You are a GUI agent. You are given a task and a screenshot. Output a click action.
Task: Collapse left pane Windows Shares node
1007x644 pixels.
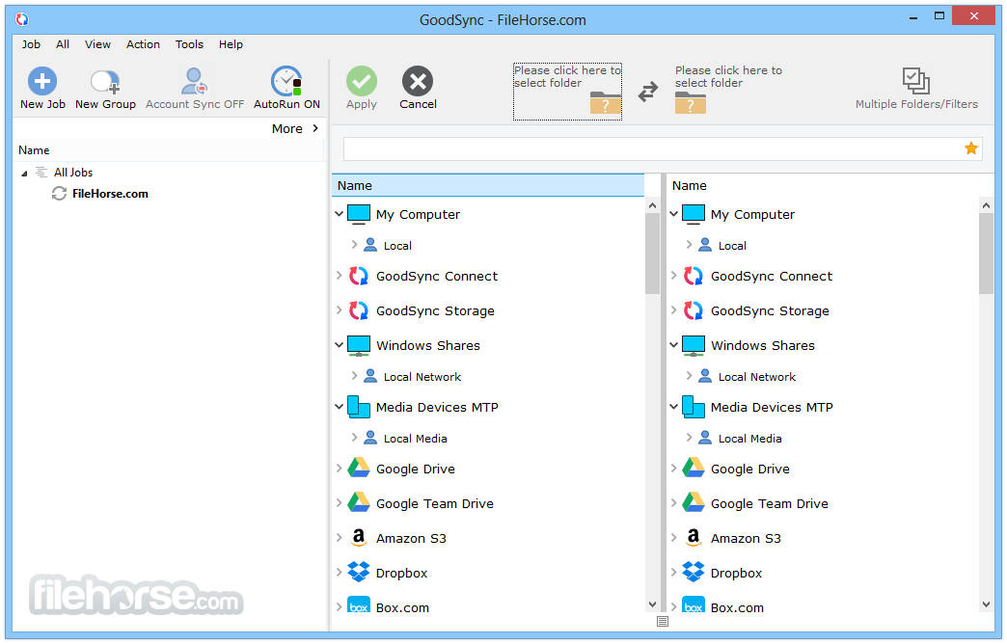(340, 345)
